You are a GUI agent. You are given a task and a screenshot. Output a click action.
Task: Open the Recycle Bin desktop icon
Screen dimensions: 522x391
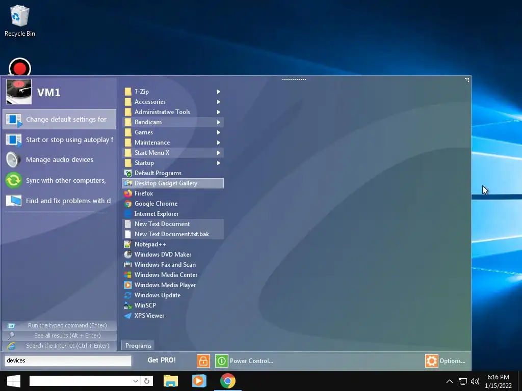tap(20, 20)
